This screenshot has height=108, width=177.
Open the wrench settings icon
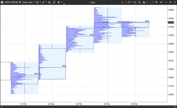point(156,2)
